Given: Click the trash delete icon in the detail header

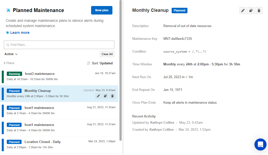Looking at the screenshot, I should [259, 10].
